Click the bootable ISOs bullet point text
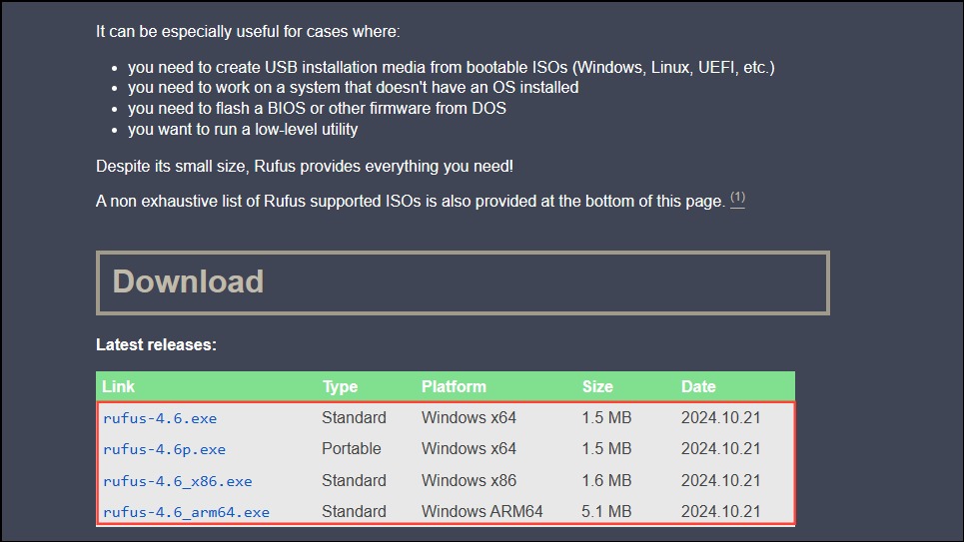Image resolution: width=964 pixels, height=542 pixels. (452, 67)
